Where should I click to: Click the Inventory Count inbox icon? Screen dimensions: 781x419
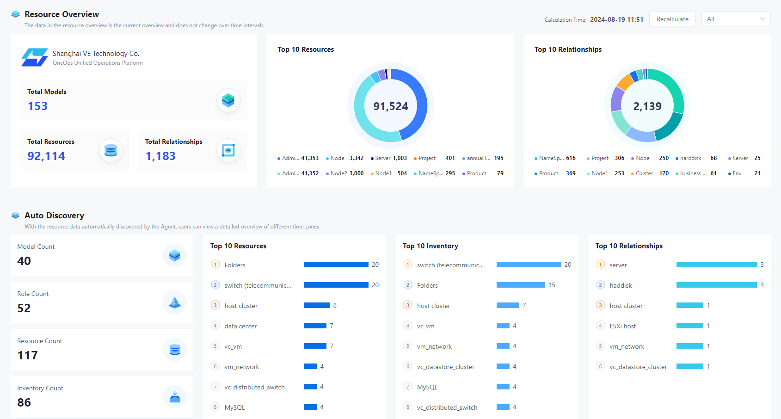coord(175,397)
